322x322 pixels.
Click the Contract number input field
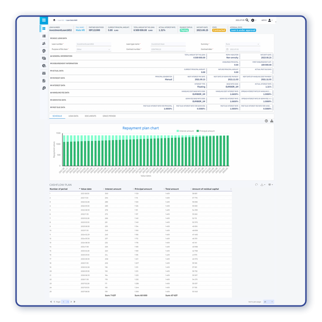pyautogui.click(x=168, y=49)
